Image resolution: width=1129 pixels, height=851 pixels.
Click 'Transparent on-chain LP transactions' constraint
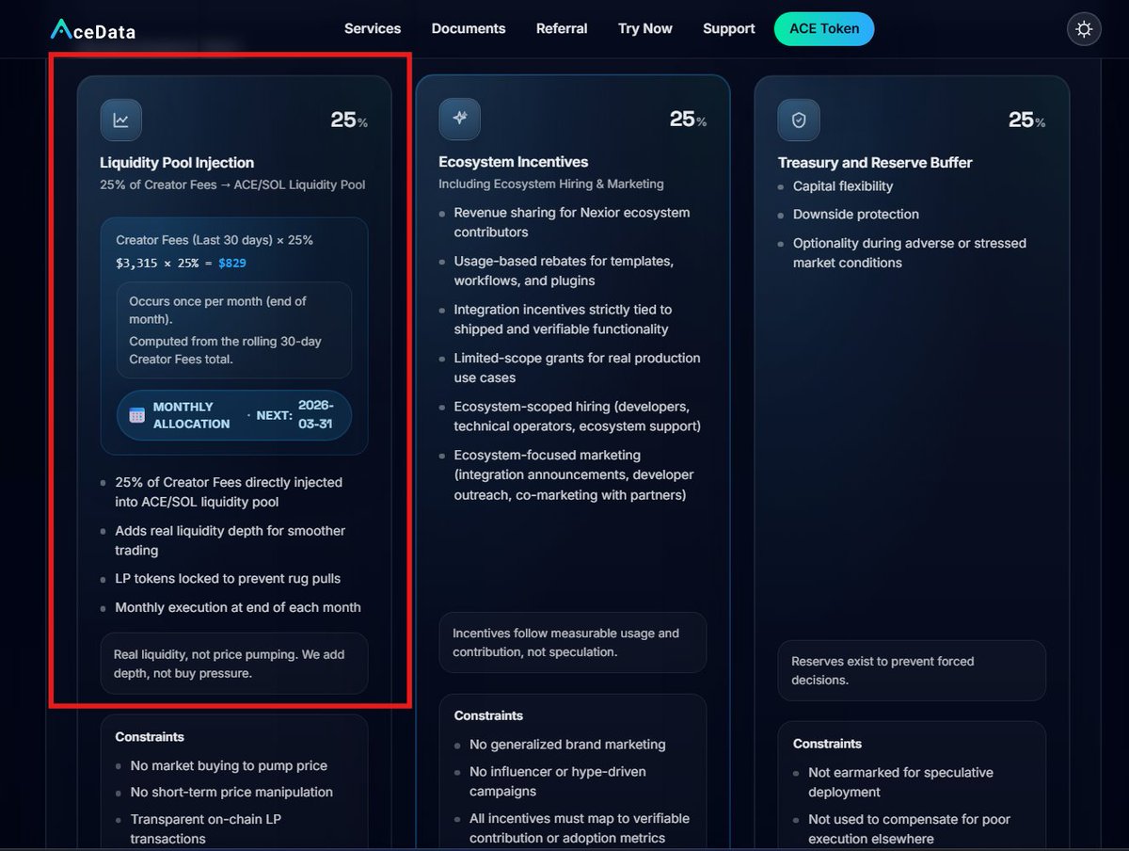(206, 829)
